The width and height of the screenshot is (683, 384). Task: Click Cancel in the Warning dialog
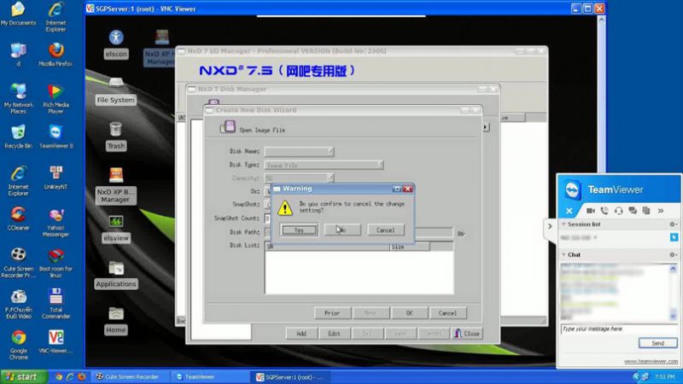[x=386, y=230]
